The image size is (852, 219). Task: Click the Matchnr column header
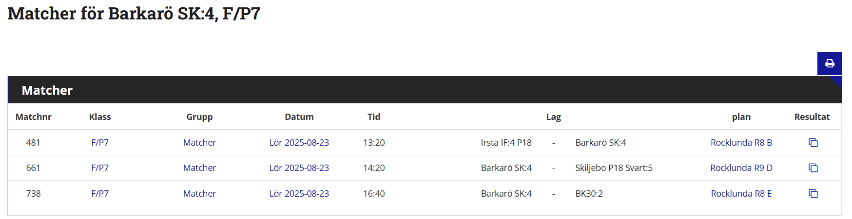pos(34,117)
